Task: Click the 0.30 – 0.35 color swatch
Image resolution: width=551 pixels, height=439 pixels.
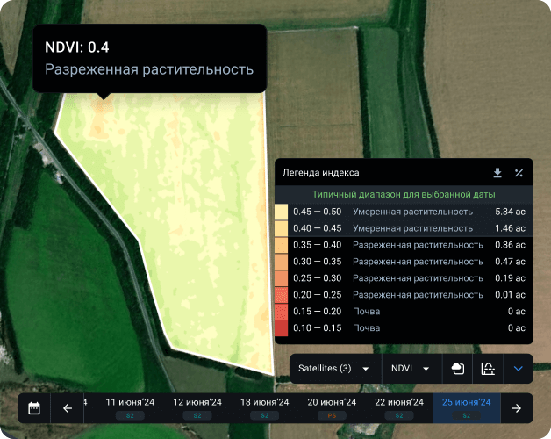Action: tap(281, 262)
